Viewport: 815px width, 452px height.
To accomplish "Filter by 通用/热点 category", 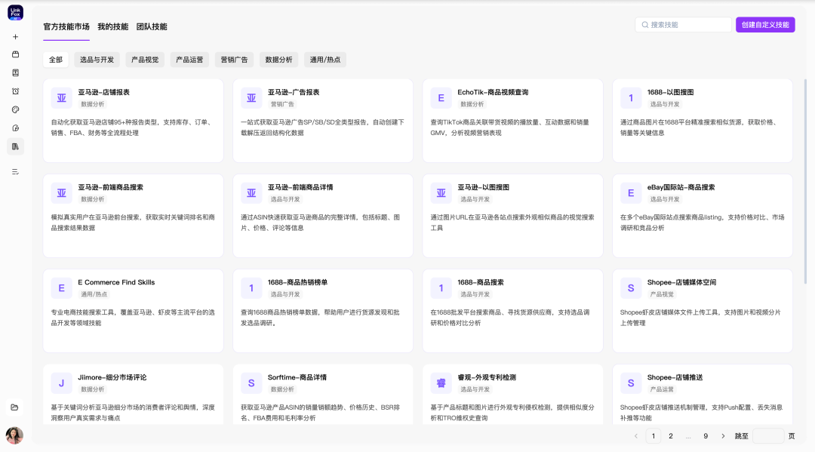I will pos(325,60).
